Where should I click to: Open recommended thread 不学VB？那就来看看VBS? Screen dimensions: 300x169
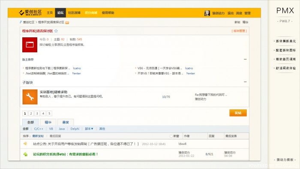[160, 73]
